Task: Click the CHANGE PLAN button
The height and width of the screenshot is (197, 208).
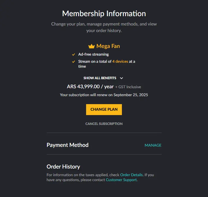Action: (x=104, y=110)
